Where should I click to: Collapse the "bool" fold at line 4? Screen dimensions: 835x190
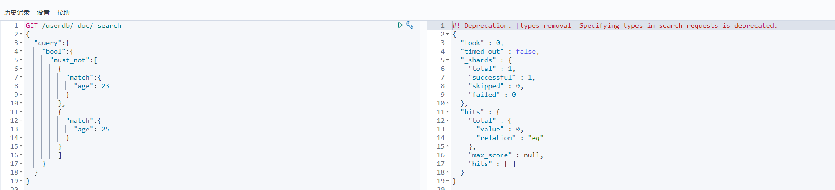21,51
